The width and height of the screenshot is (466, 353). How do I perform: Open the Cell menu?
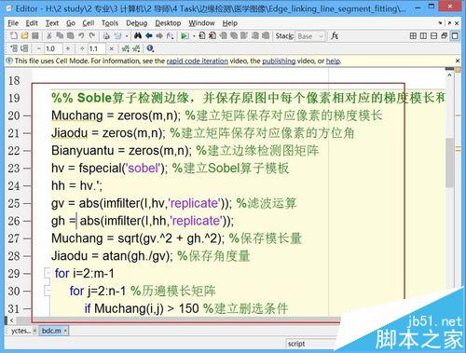pos(89,23)
